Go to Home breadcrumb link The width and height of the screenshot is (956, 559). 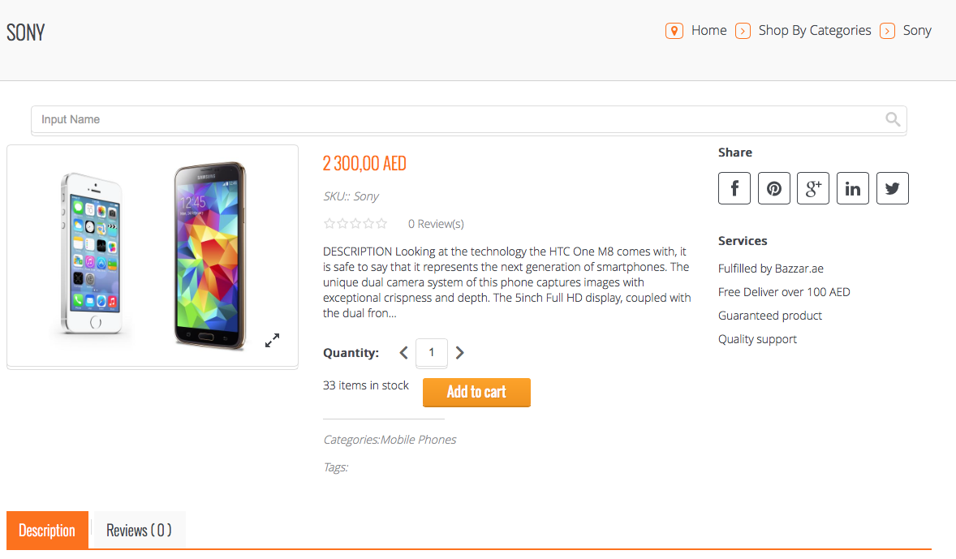(708, 31)
